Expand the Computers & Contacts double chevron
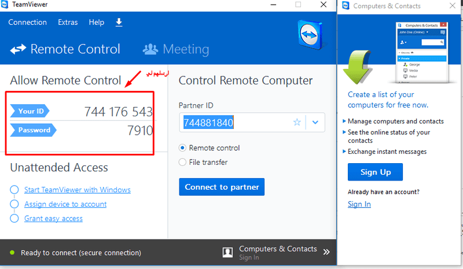This screenshot has width=463, height=269. (x=326, y=252)
